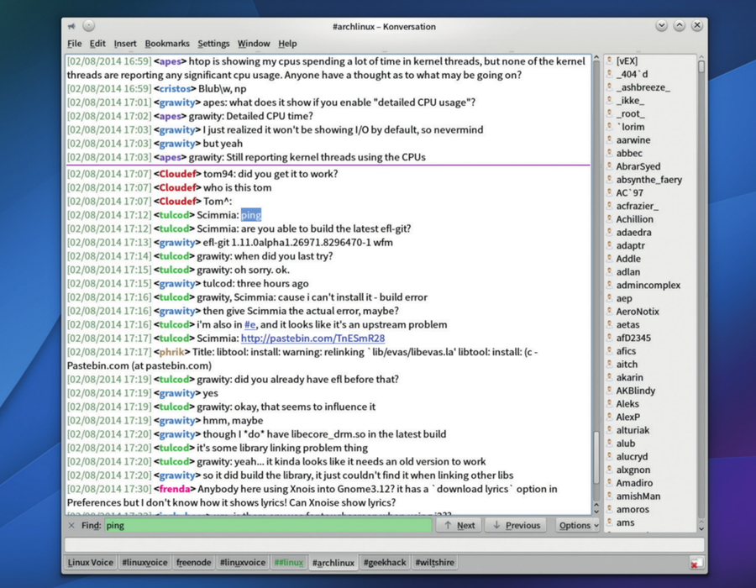This screenshot has width=756, height=588.
Task: Click the round button beside the megaphone icon
Action: click(89, 25)
